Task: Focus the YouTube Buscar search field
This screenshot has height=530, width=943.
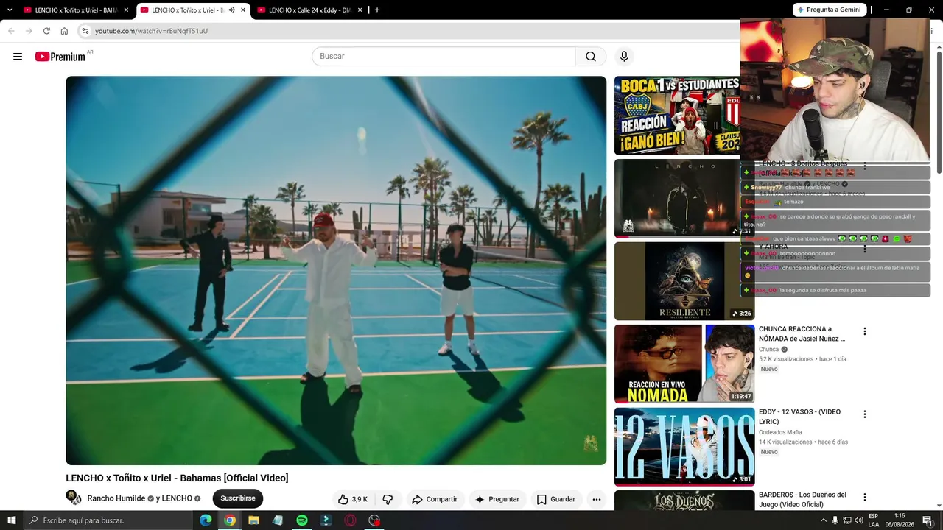Action: click(x=444, y=57)
